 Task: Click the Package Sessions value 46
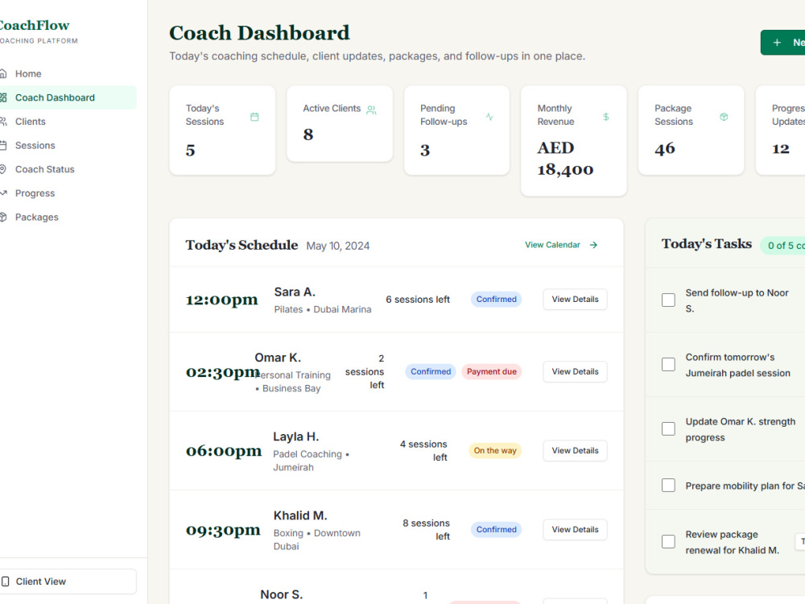click(665, 149)
